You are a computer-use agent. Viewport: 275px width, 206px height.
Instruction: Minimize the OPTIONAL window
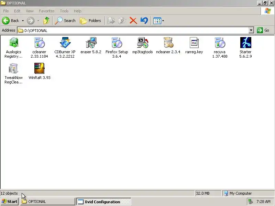260,3
